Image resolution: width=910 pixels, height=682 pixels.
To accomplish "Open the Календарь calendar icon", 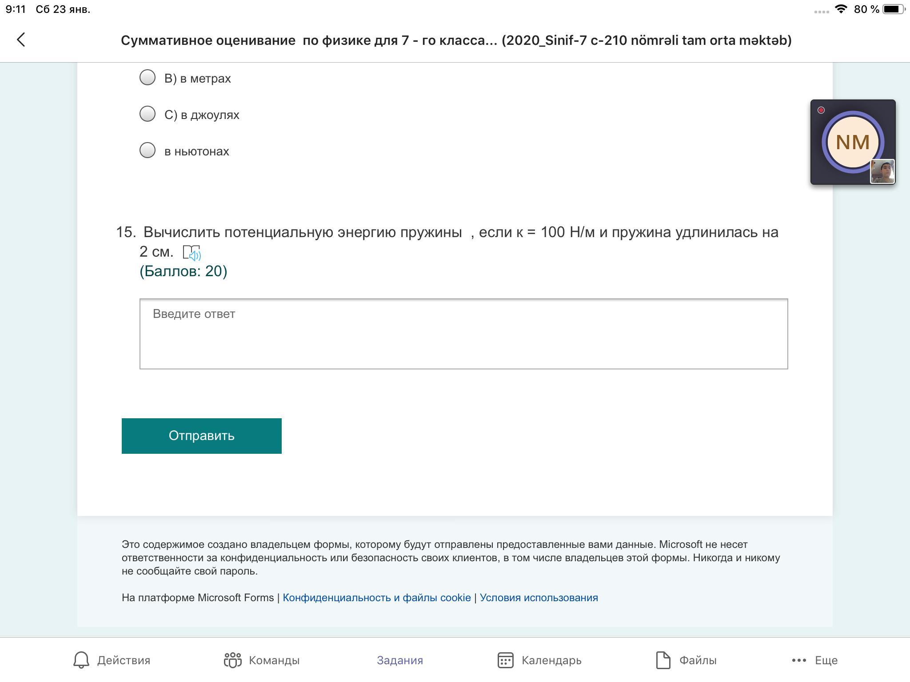I will pyautogui.click(x=506, y=660).
